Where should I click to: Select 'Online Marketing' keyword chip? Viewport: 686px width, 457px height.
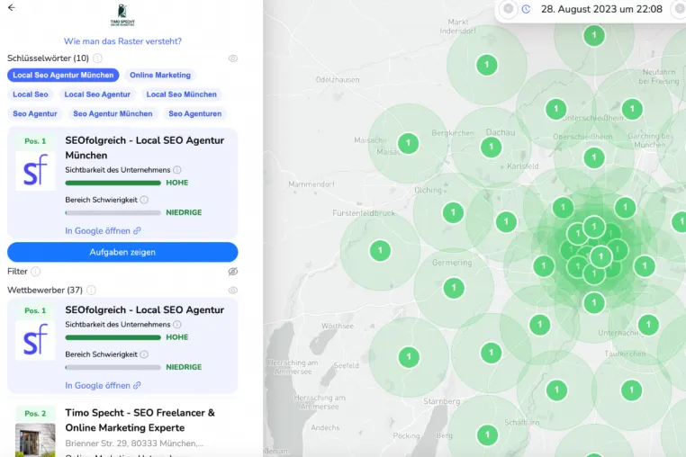(x=160, y=76)
